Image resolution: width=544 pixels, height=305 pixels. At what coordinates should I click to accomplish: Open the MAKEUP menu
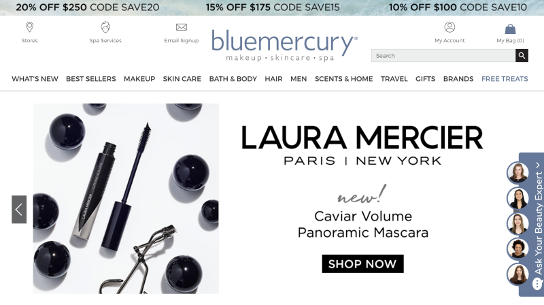pyautogui.click(x=139, y=79)
